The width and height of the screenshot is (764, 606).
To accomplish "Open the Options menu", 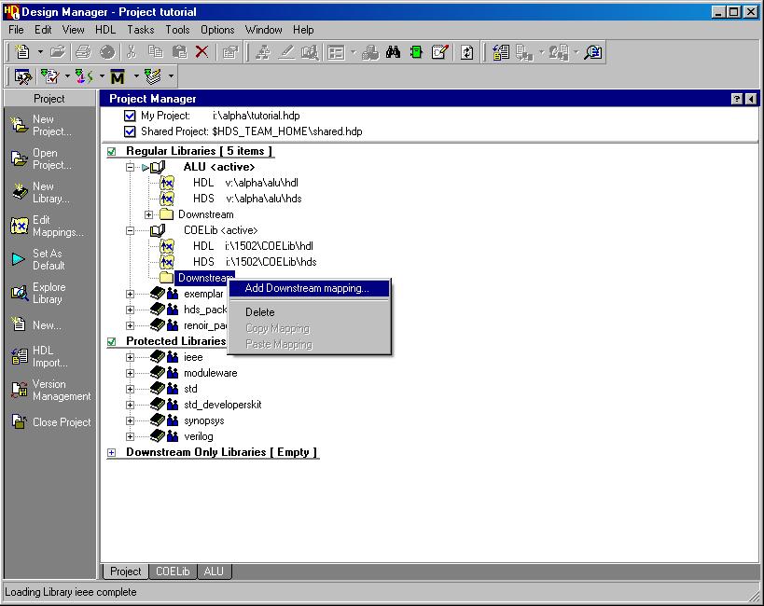I will pos(217,30).
